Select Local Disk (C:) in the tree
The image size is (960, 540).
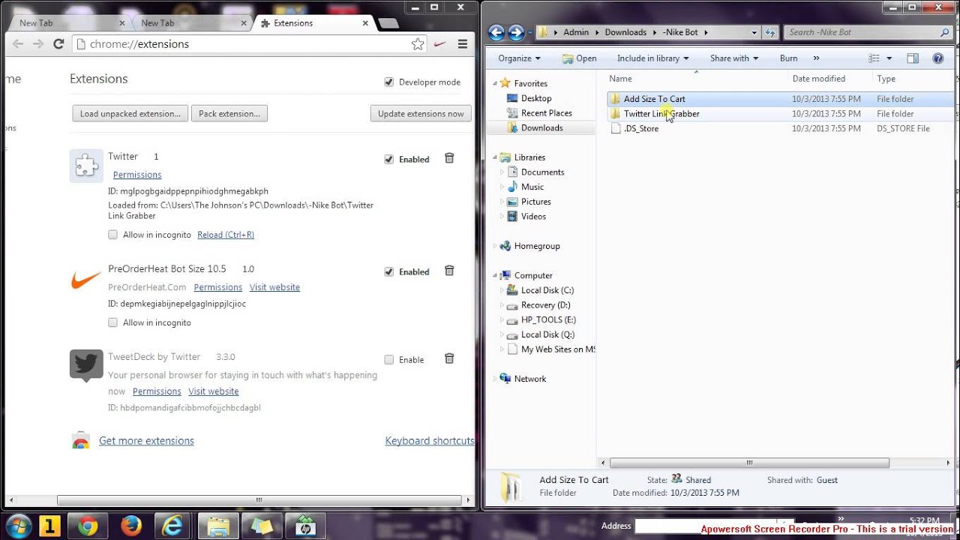[547, 289]
